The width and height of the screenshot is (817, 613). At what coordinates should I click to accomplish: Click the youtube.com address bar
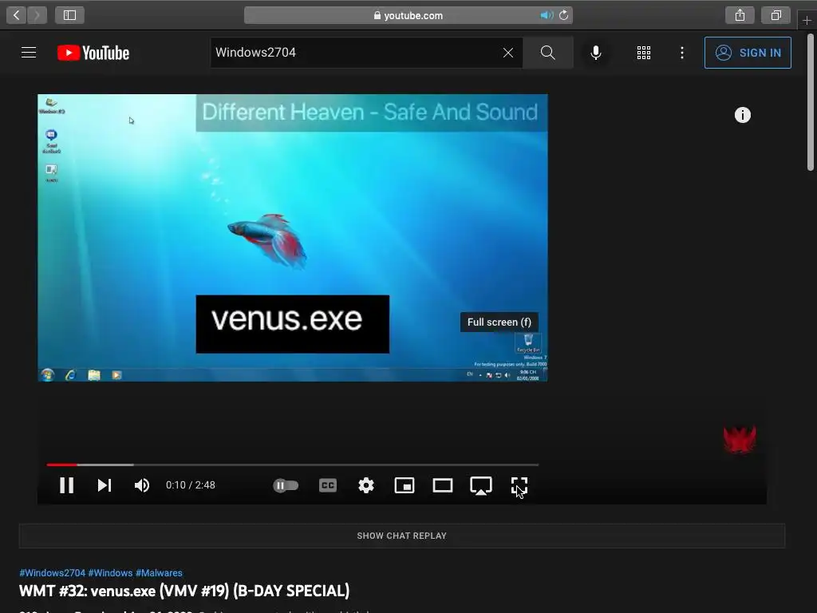pyautogui.click(x=408, y=16)
